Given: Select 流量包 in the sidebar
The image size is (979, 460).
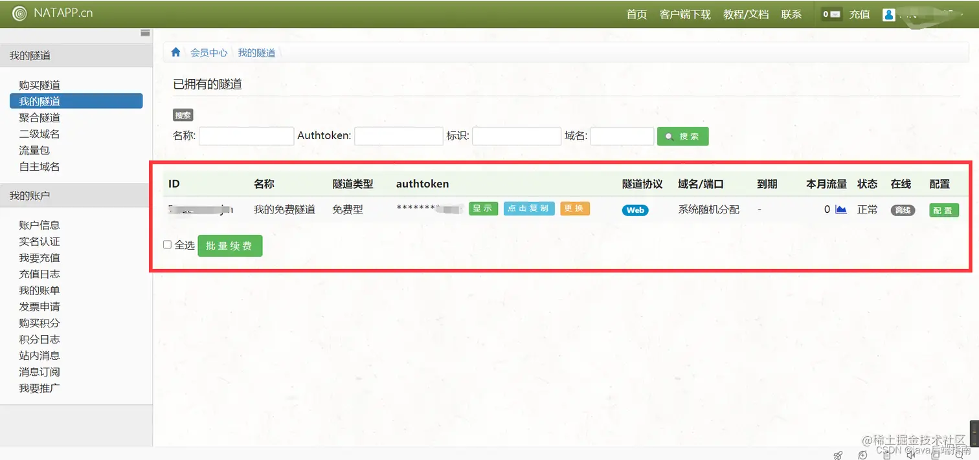Looking at the screenshot, I should click(34, 150).
